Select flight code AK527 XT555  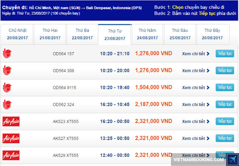click(x=65, y=138)
